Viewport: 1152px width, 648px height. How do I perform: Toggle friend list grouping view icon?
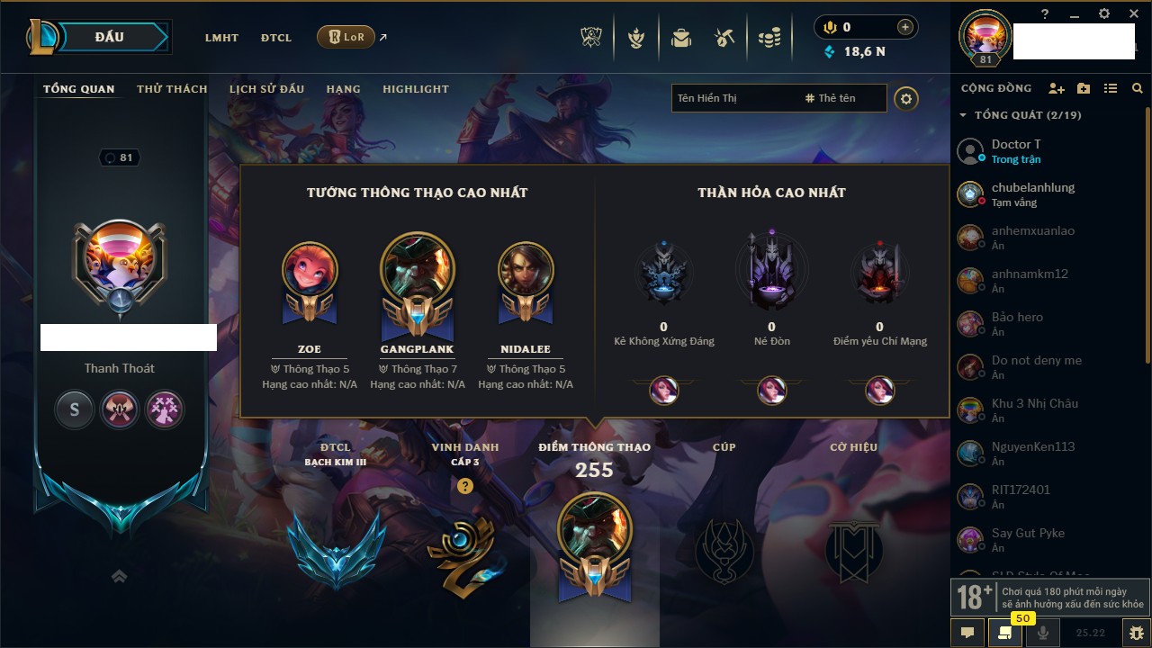point(1111,88)
